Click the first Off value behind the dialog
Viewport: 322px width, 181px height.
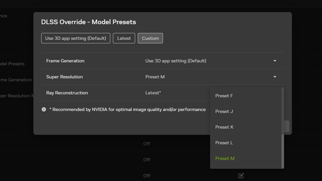[x=146, y=144]
